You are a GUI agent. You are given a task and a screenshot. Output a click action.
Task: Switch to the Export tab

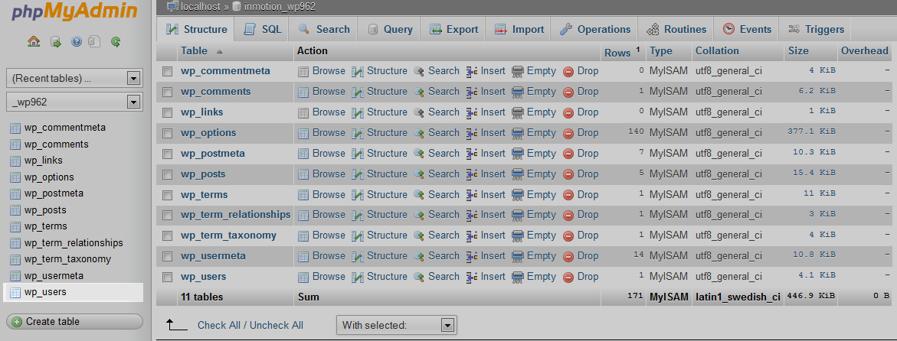453,29
